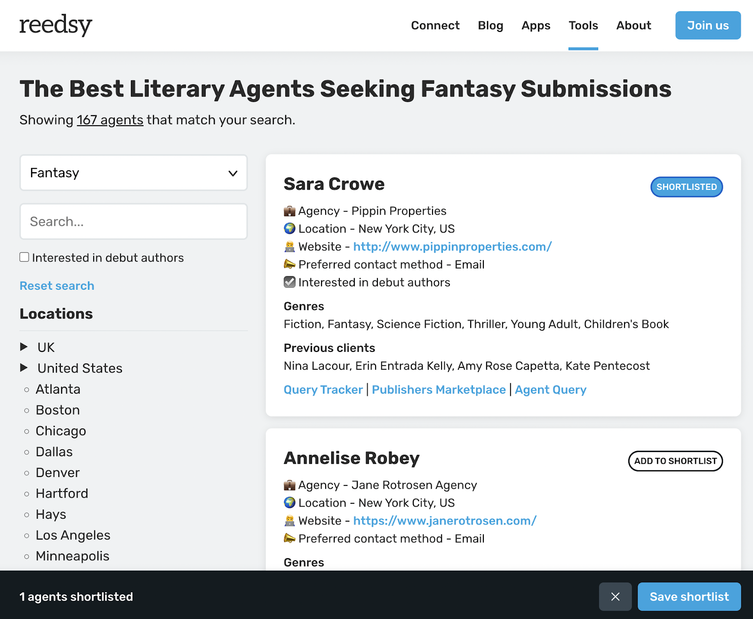Click website icon next to janerotrosen link

point(289,521)
